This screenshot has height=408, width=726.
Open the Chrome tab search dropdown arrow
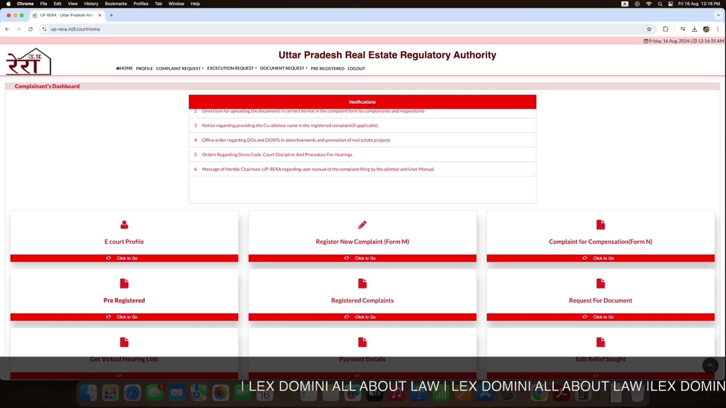click(719, 15)
